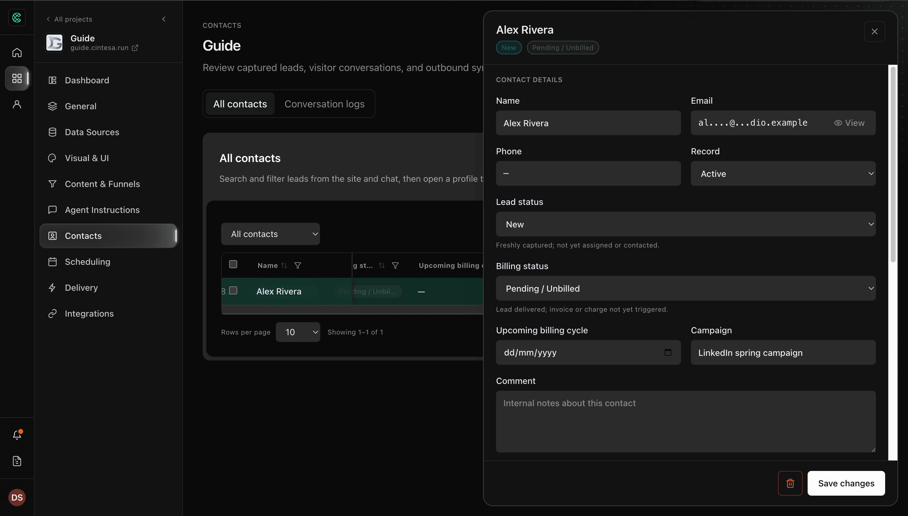This screenshot has width=908, height=516.
Task: Collapse the sidebar with chevron icon
Action: coord(163,19)
